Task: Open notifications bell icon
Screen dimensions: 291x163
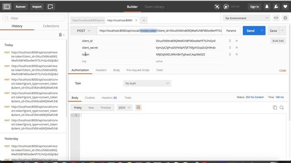Action: pyautogui.click(x=267, y=7)
